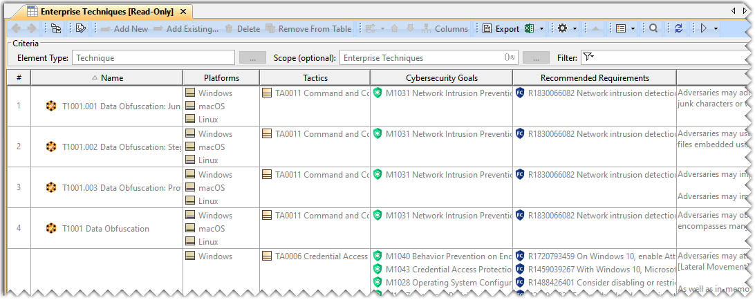This screenshot has height=300, width=755.
Task: Click the Element Type input field
Action: (x=153, y=58)
